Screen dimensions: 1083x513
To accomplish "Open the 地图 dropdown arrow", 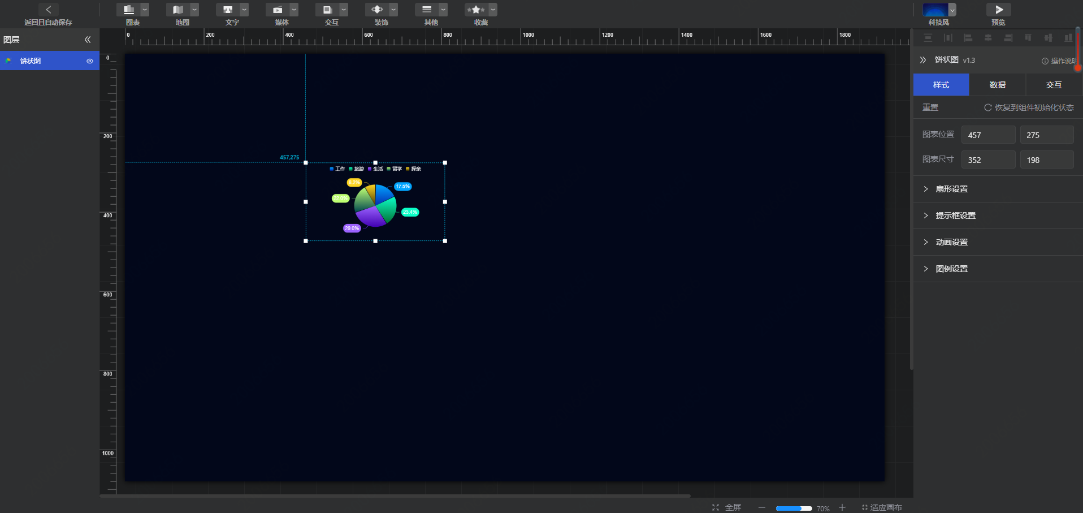I will pyautogui.click(x=194, y=10).
